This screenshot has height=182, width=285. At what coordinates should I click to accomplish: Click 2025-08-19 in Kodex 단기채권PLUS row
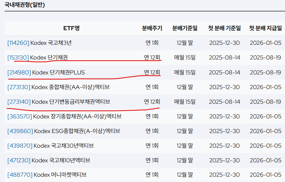coord(265,72)
